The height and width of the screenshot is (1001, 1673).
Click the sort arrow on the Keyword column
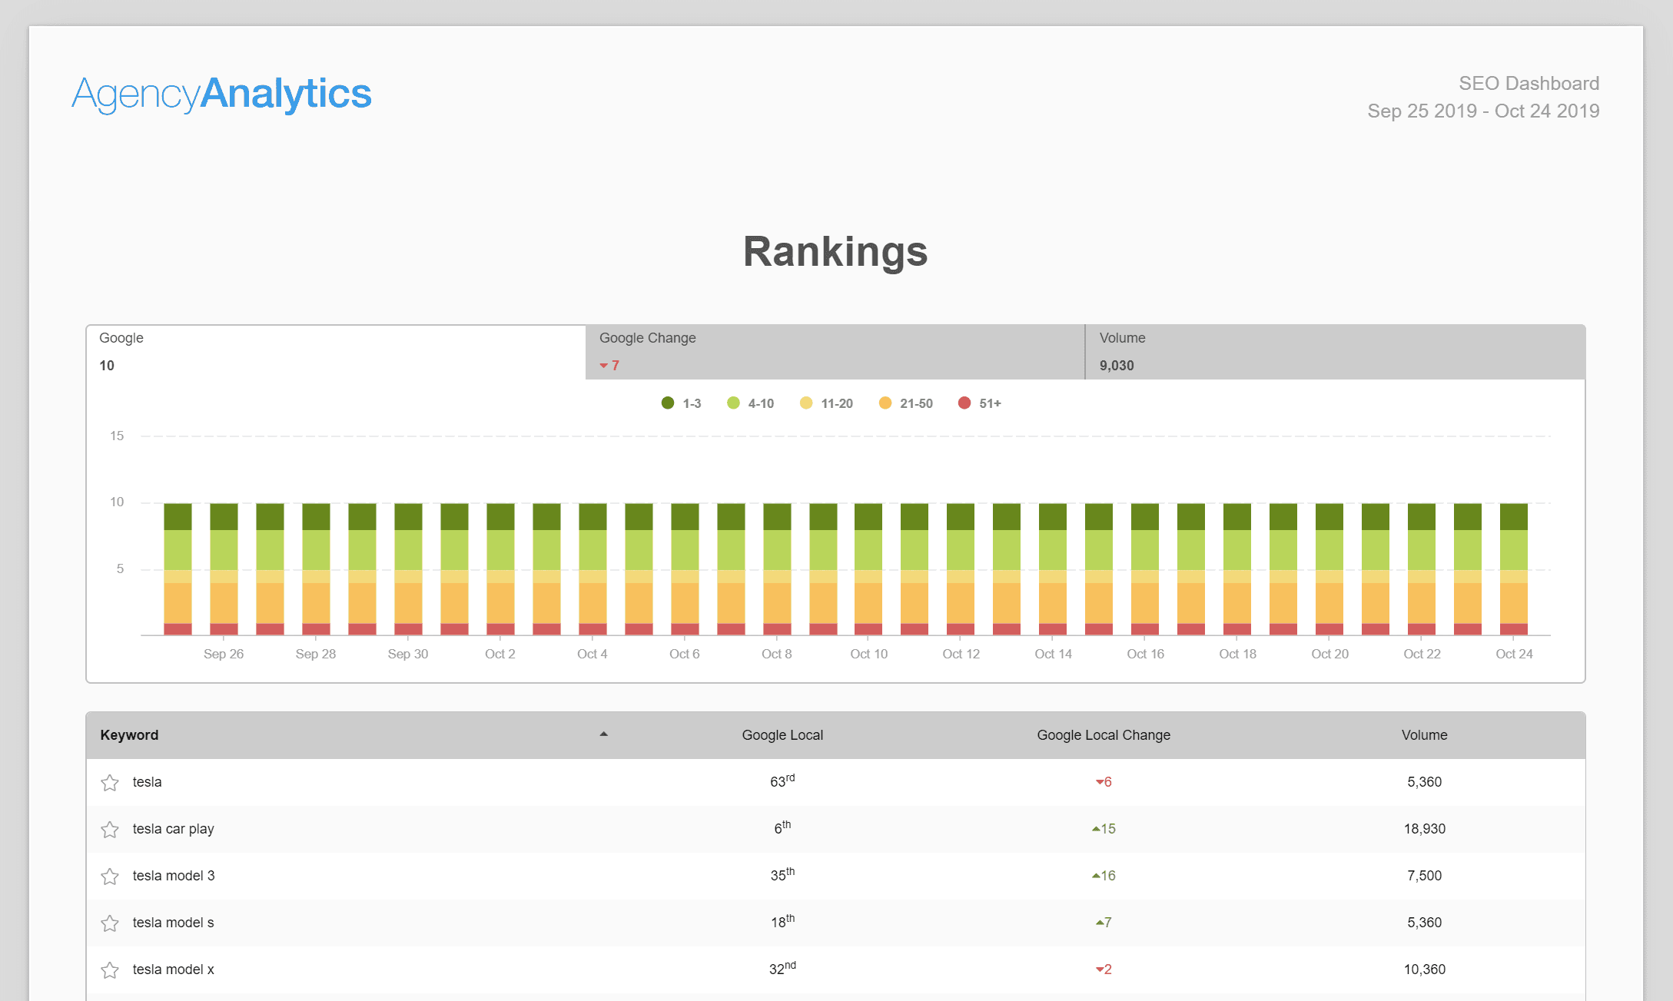coord(603,734)
